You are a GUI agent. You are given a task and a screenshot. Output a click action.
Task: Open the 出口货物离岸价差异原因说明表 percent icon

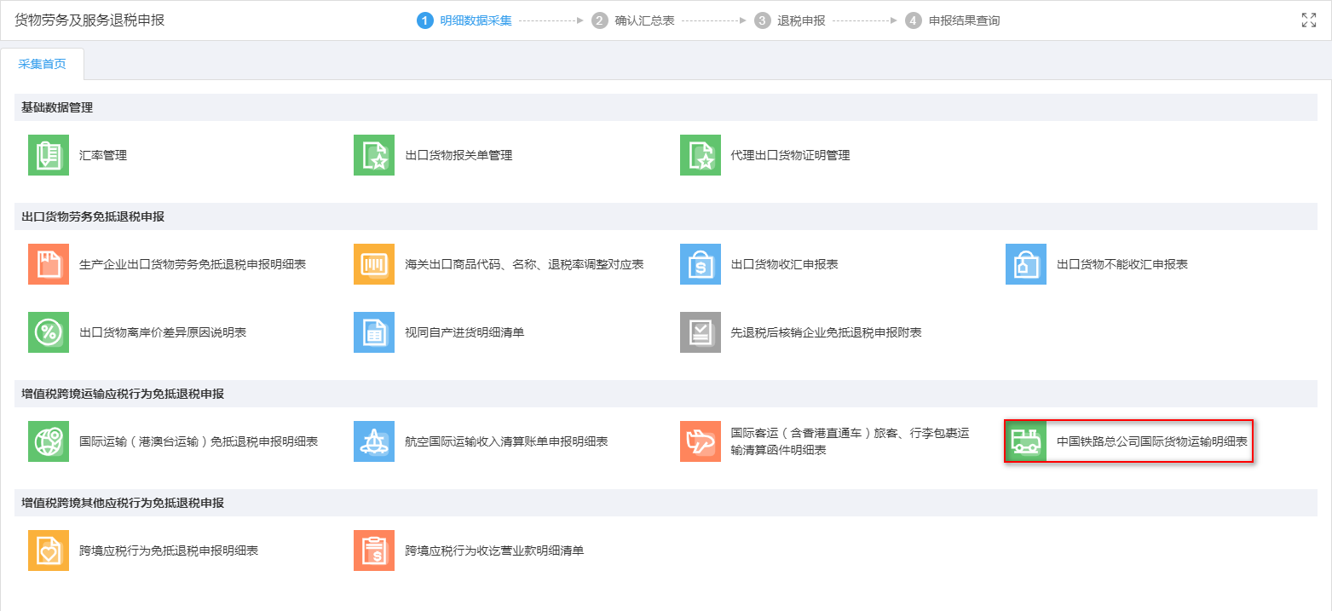click(x=49, y=332)
